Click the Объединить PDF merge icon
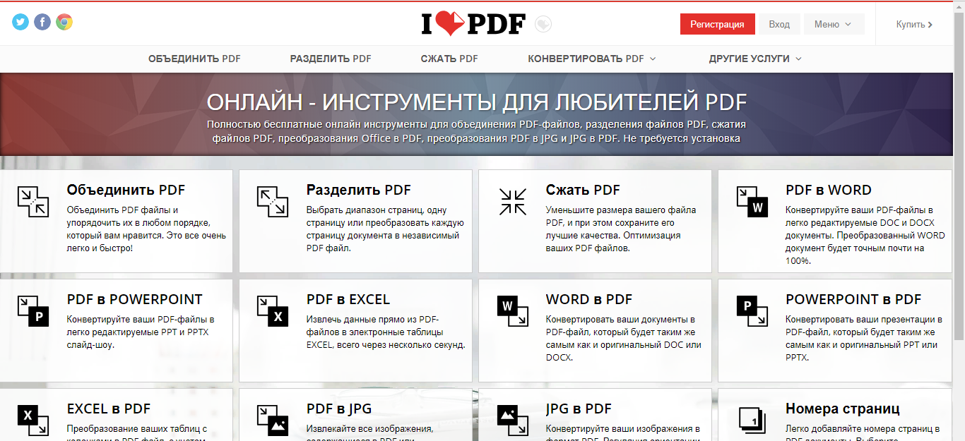 [x=32, y=201]
